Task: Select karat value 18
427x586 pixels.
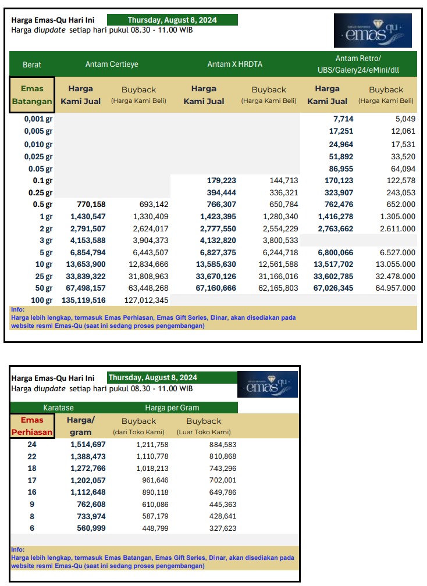Action: 32,469
